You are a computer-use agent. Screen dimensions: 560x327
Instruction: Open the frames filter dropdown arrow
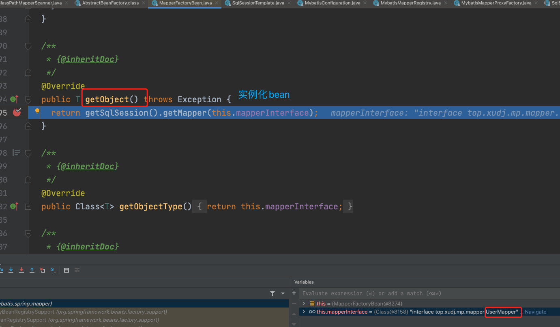283,293
